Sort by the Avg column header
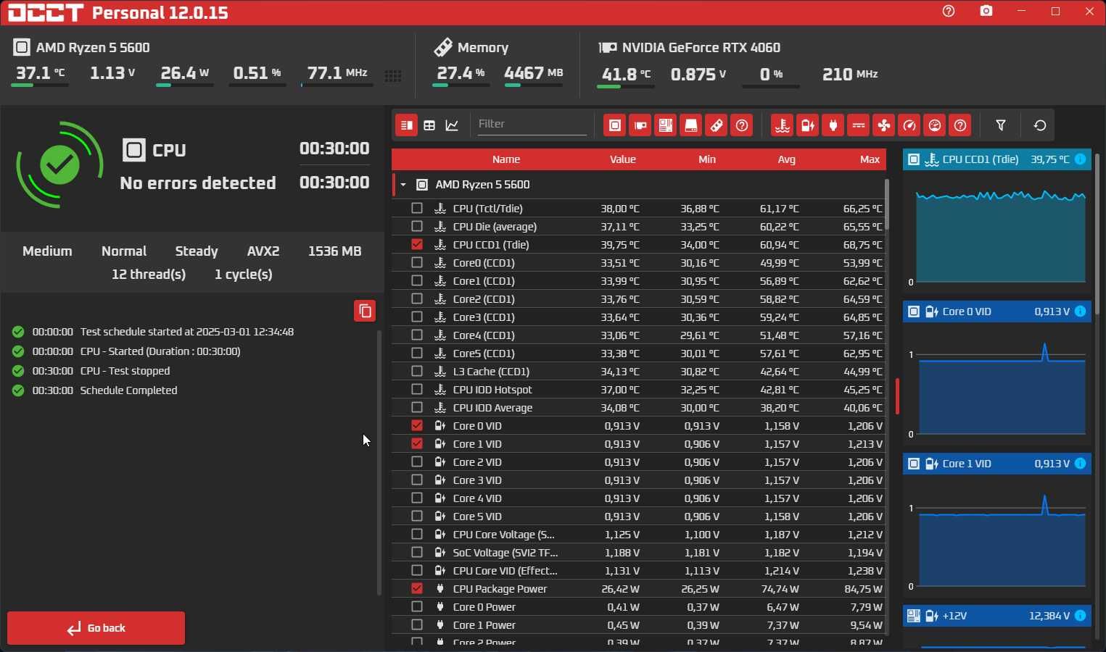Viewport: 1106px width, 652px height. (787, 159)
